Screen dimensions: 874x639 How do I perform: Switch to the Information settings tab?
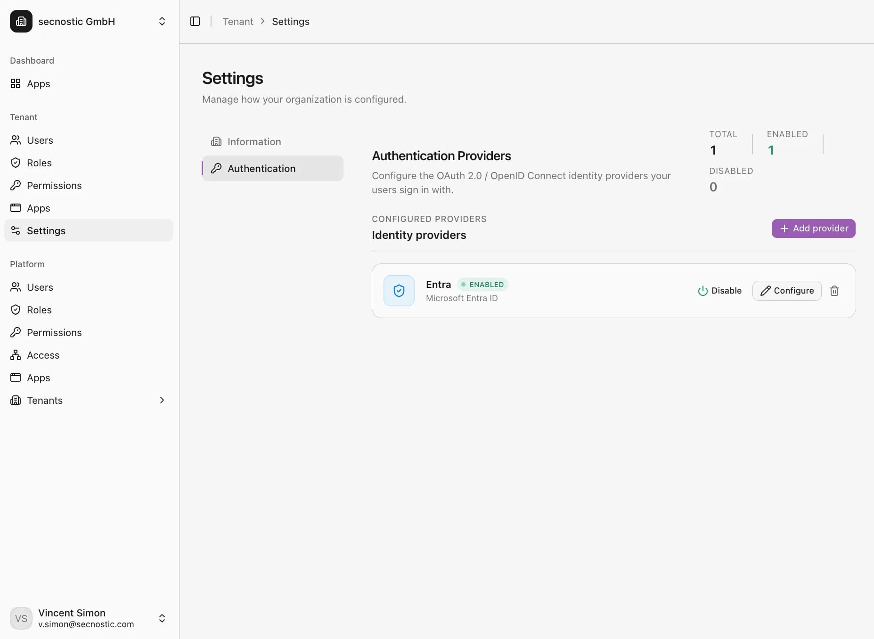tap(273, 141)
